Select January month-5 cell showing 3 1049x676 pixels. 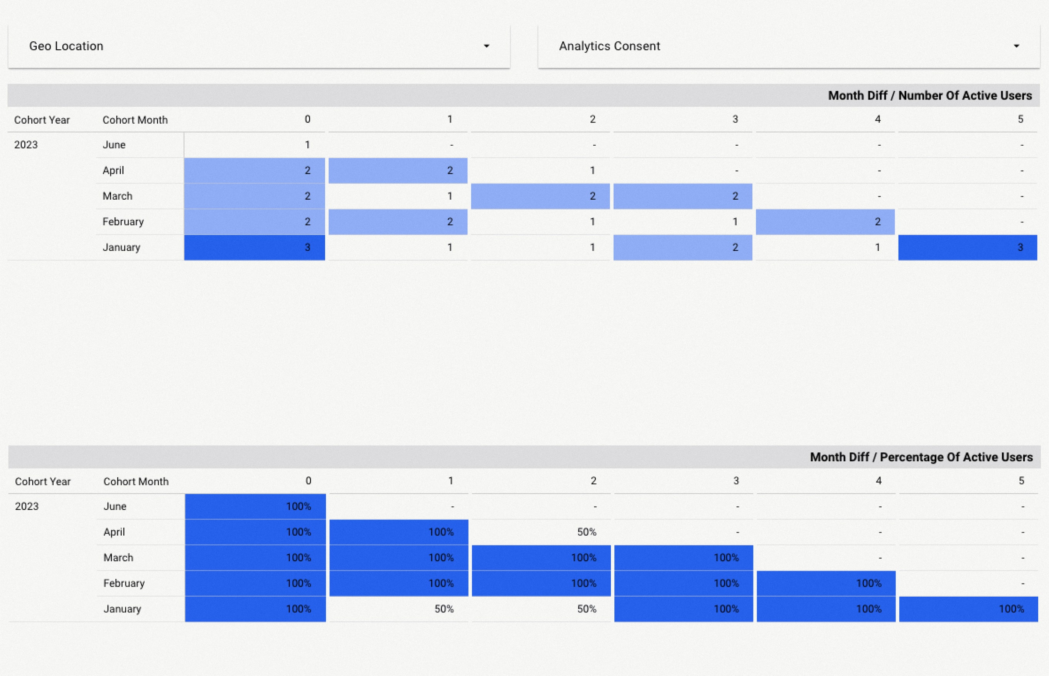[967, 247]
